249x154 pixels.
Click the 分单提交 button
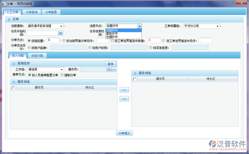coord(124,133)
